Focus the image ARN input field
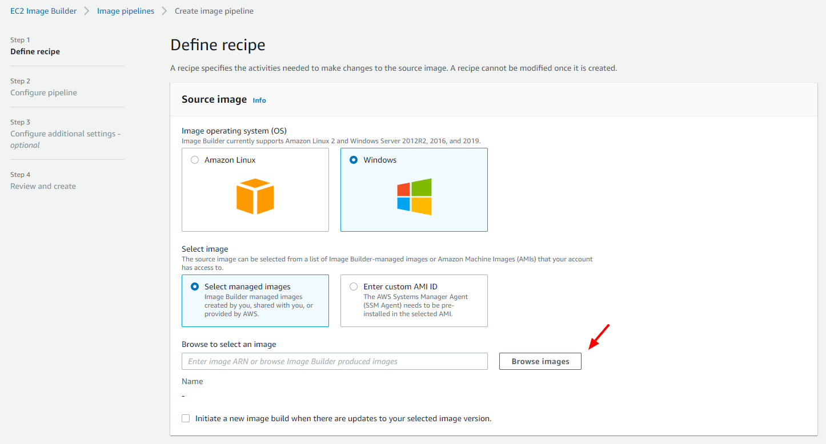826x444 pixels. tap(335, 361)
